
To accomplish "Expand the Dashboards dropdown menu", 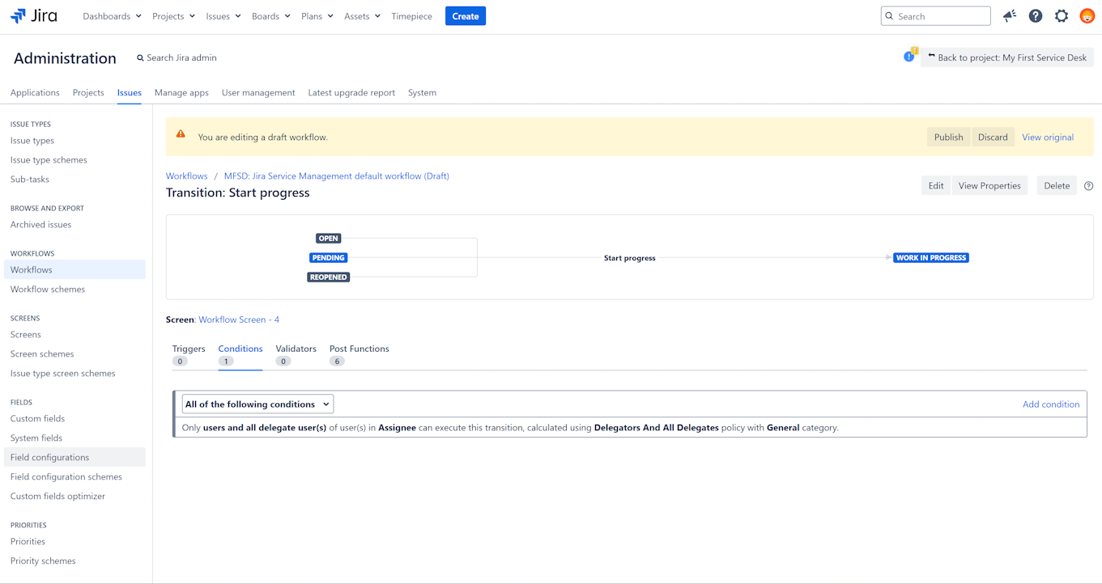I will tap(112, 16).
